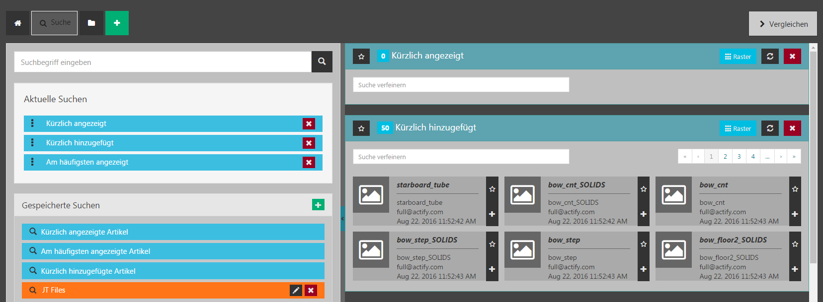Switch Kürzlich hinzugefügt to Raster view
The width and height of the screenshot is (823, 302).
pos(738,128)
